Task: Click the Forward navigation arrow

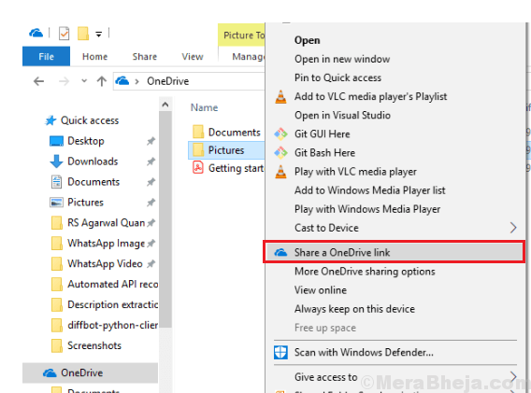Action: (x=64, y=81)
